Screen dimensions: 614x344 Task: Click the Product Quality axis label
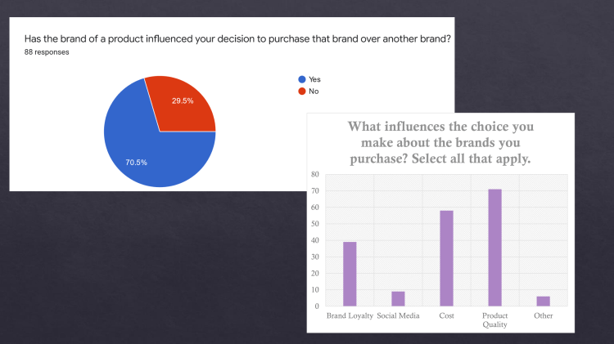[x=494, y=319]
